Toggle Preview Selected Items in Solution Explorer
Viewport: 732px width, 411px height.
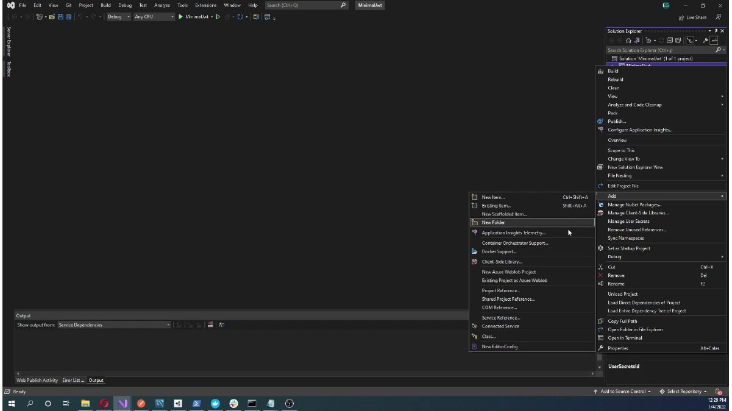click(x=714, y=41)
